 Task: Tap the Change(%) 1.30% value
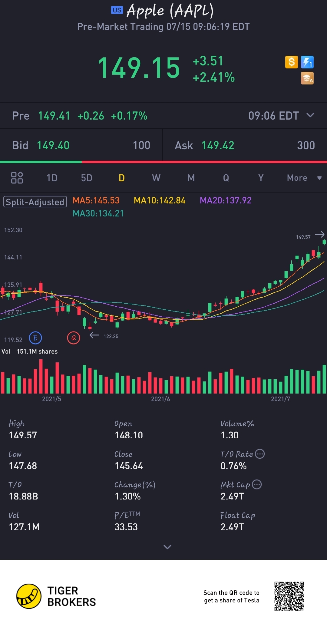coord(127,496)
